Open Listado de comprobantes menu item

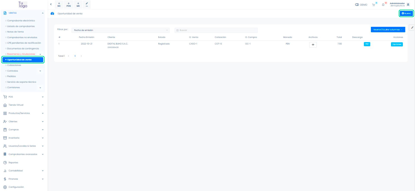(x=21, y=26)
